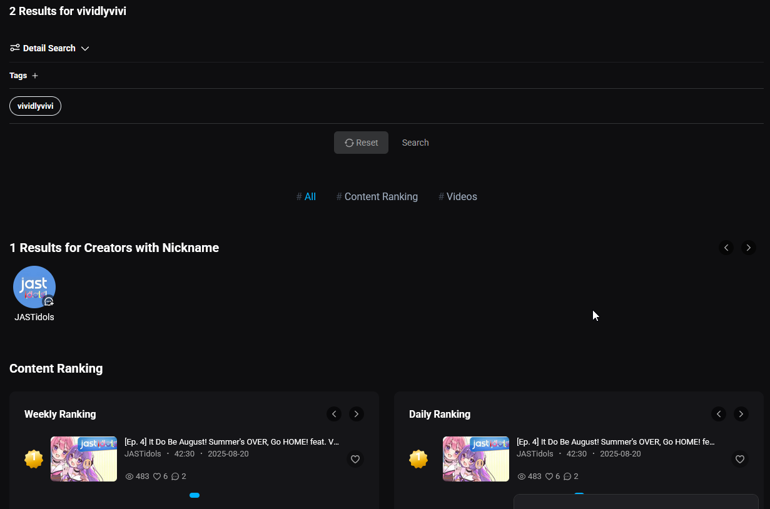Click previous arrow in Weekly Ranking
The width and height of the screenshot is (770, 509).
click(x=334, y=414)
